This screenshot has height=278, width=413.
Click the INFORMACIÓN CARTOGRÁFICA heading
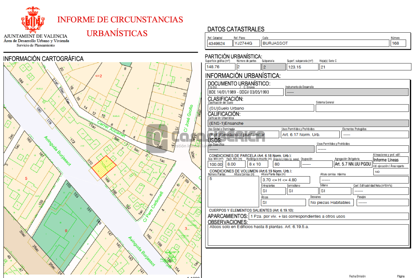tap(43, 59)
